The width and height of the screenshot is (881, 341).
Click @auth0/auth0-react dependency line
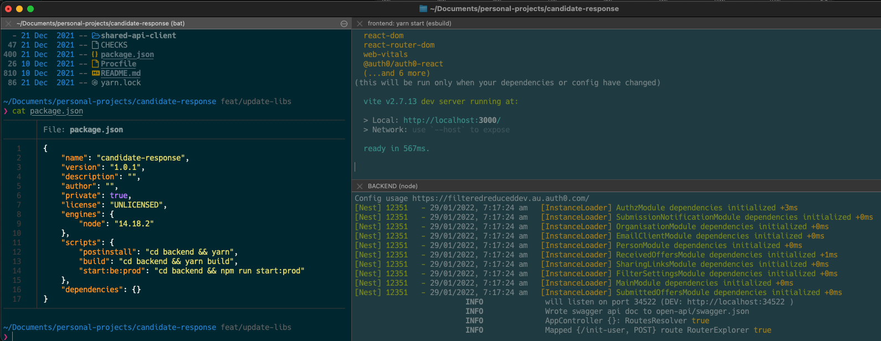coord(403,64)
